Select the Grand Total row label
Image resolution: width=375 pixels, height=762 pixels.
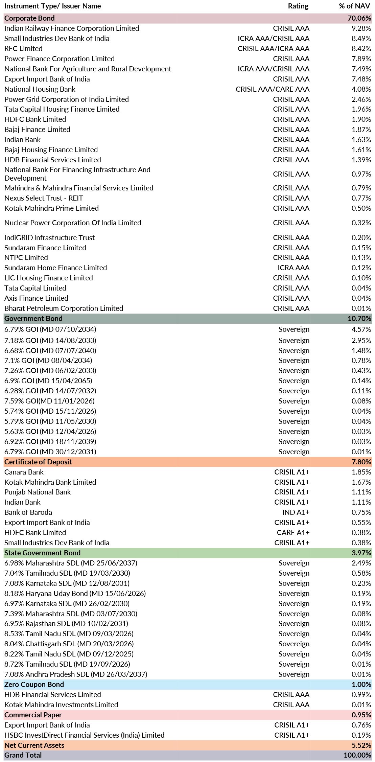pos(23,755)
